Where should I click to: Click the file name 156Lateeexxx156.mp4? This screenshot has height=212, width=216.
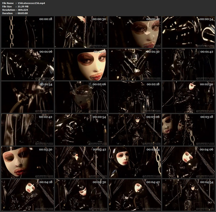(x=31, y=3)
